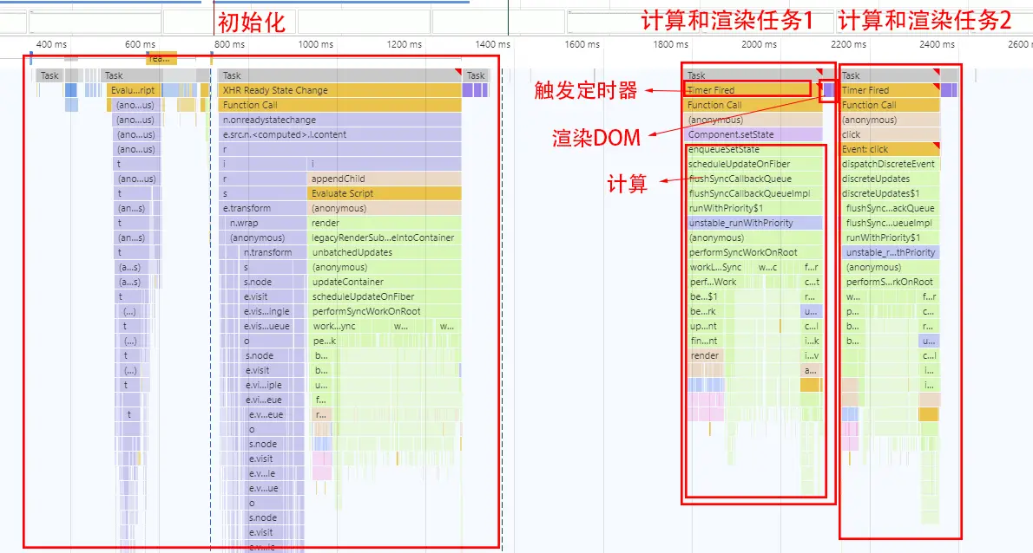The width and height of the screenshot is (1033, 553).
Task: Select the dispatchDiscreteEvent bar
Action: (890, 164)
